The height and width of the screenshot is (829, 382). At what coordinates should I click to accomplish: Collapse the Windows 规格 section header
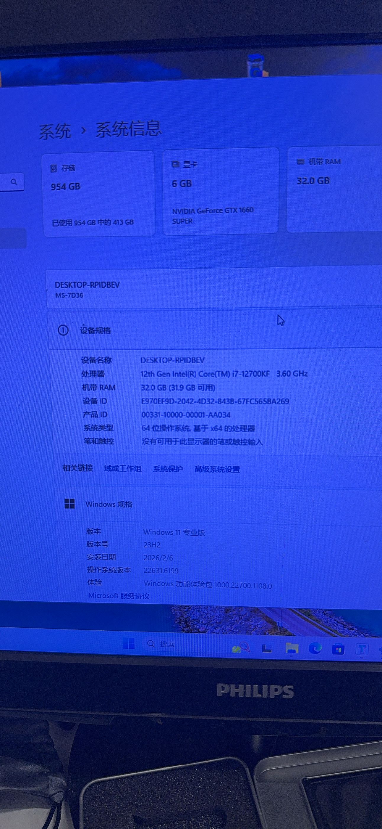(218, 504)
